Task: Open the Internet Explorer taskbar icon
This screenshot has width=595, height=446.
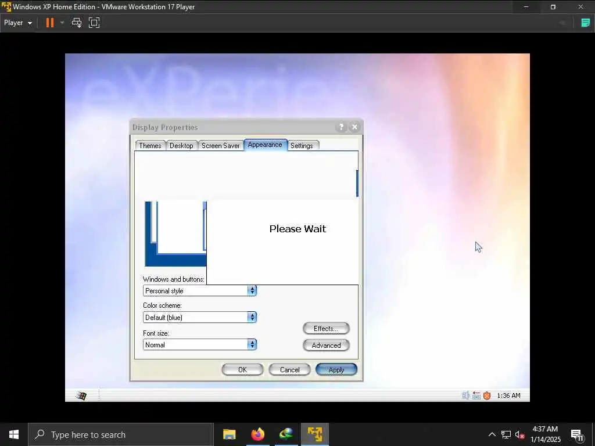Action: pyautogui.click(x=286, y=434)
